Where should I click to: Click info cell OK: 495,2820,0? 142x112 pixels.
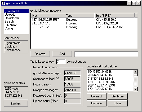[106, 20]
